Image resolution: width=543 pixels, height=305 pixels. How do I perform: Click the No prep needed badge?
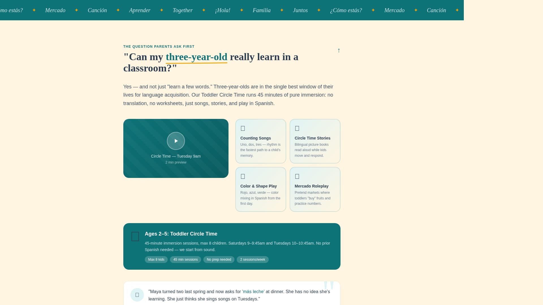click(x=219, y=260)
